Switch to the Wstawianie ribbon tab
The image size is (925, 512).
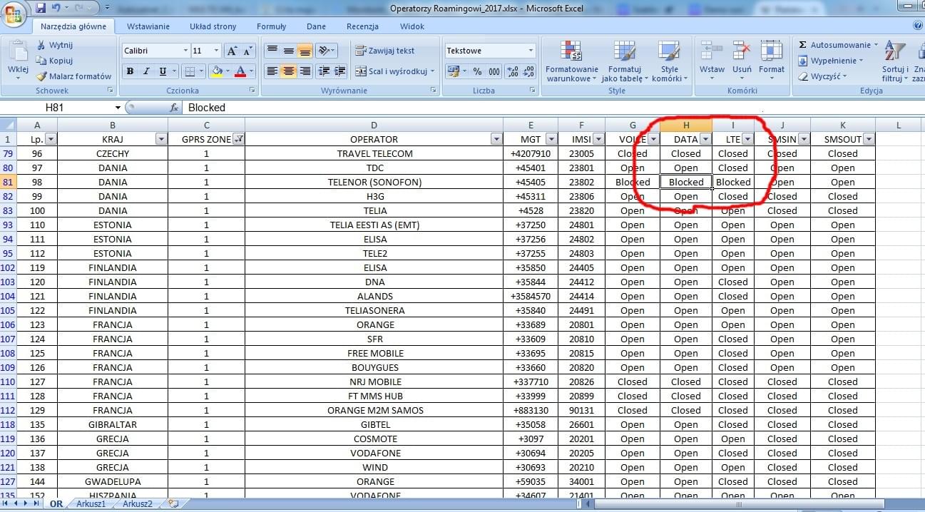point(148,26)
